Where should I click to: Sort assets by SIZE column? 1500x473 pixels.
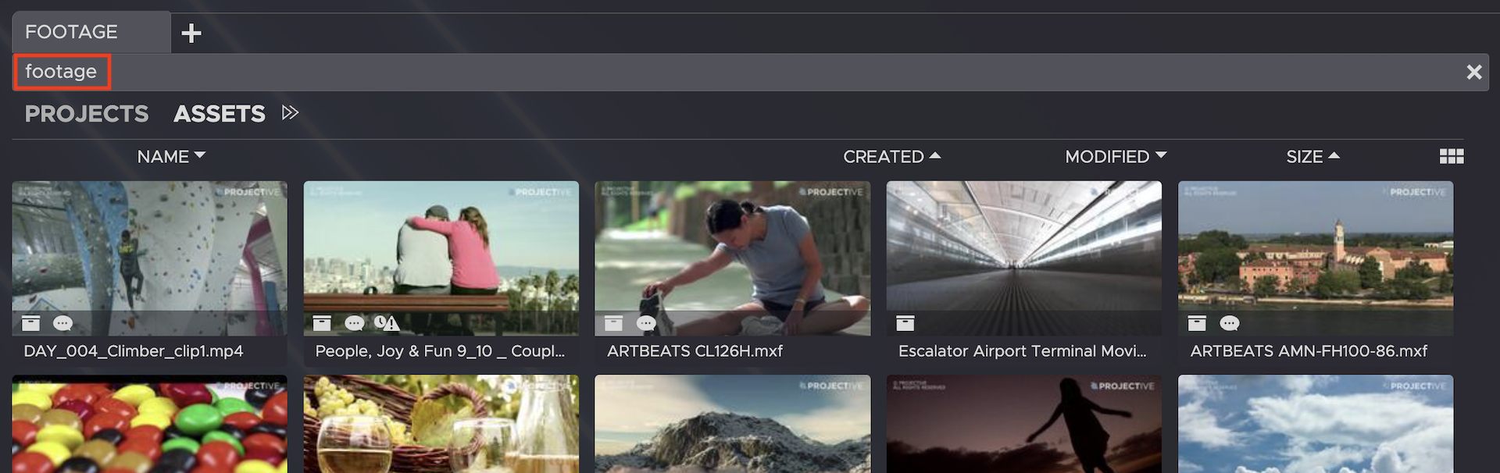click(x=1312, y=157)
